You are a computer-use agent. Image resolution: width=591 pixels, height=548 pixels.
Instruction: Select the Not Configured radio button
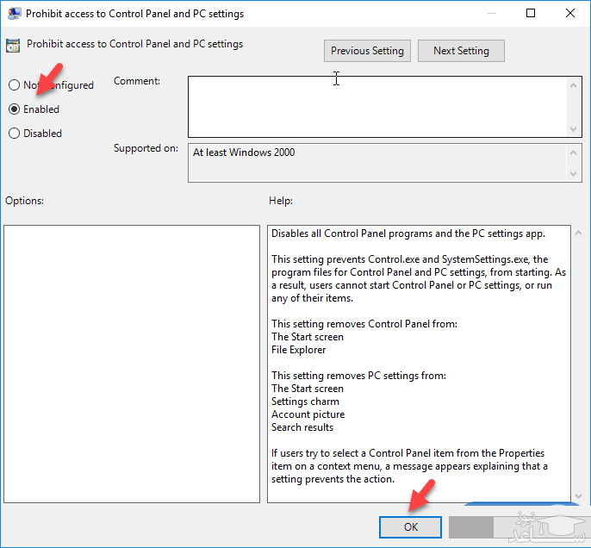click(x=14, y=85)
